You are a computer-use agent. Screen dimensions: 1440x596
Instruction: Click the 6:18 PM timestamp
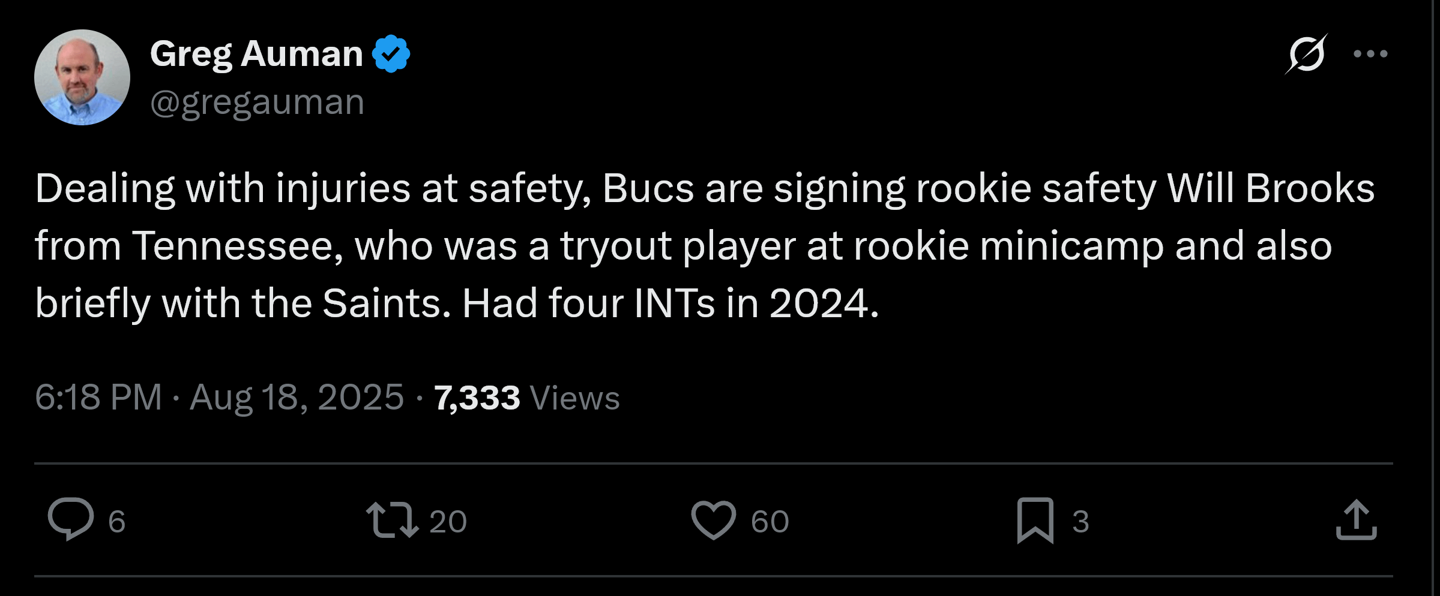pyautogui.click(x=98, y=397)
